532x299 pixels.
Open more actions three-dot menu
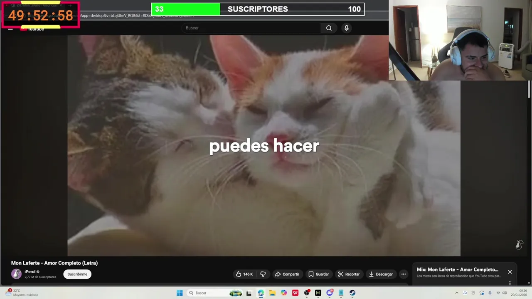click(x=403, y=274)
